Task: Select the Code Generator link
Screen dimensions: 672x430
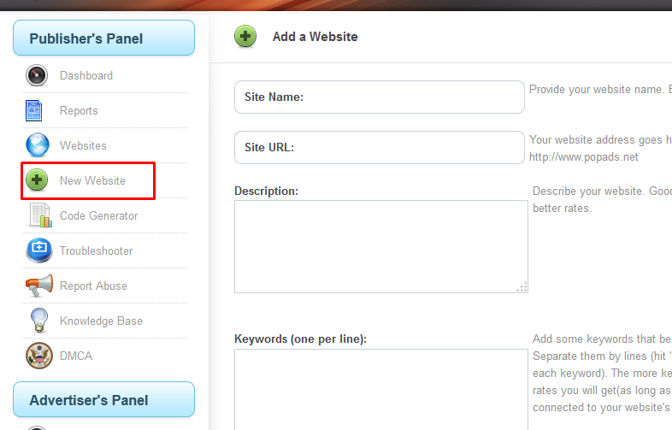Action: point(98,215)
